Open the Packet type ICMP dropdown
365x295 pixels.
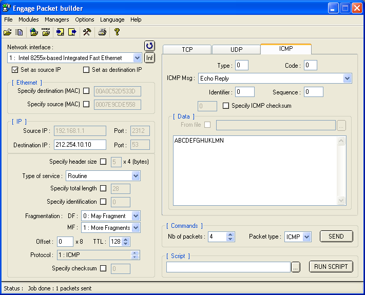tap(307, 237)
